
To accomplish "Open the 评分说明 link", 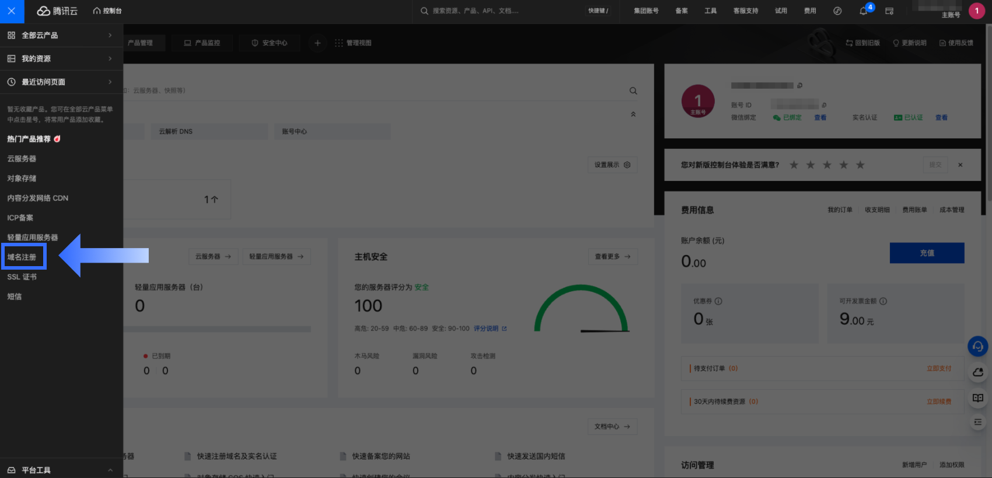I will (x=490, y=329).
